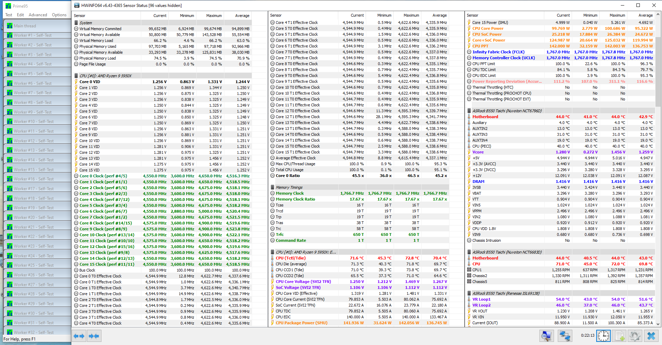Click the blue X icon in HWiNFO toolbar
This screenshot has width=662, height=345.
[651, 336]
